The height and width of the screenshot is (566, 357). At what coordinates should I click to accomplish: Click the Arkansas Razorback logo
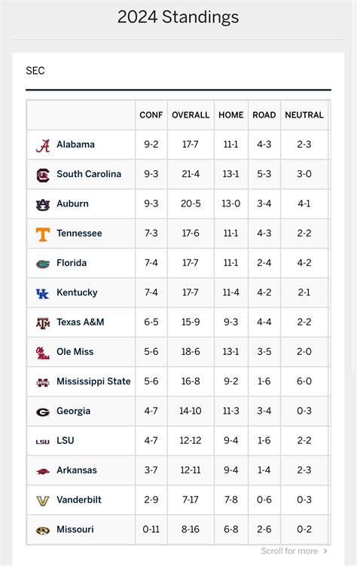pos(42,471)
